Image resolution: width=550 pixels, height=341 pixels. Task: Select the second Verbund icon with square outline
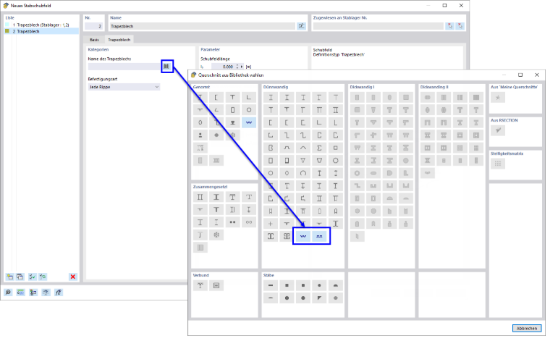[x=216, y=285]
